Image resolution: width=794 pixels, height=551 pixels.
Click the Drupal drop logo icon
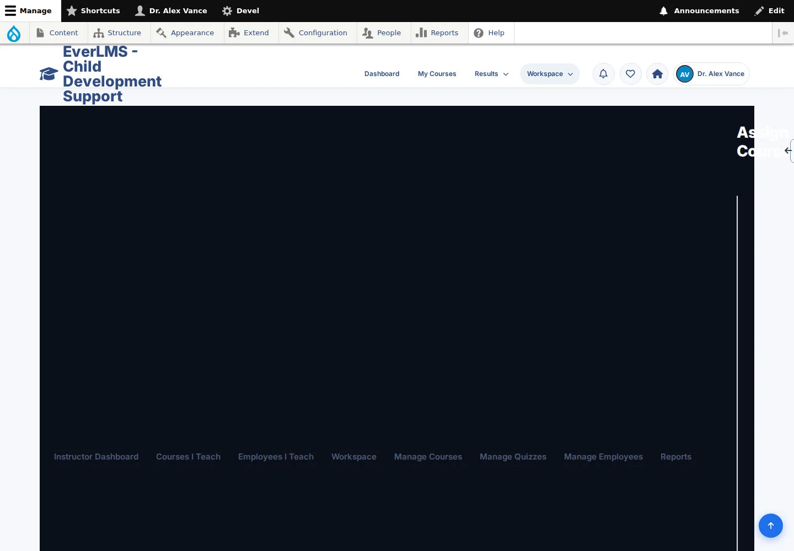coord(14,33)
